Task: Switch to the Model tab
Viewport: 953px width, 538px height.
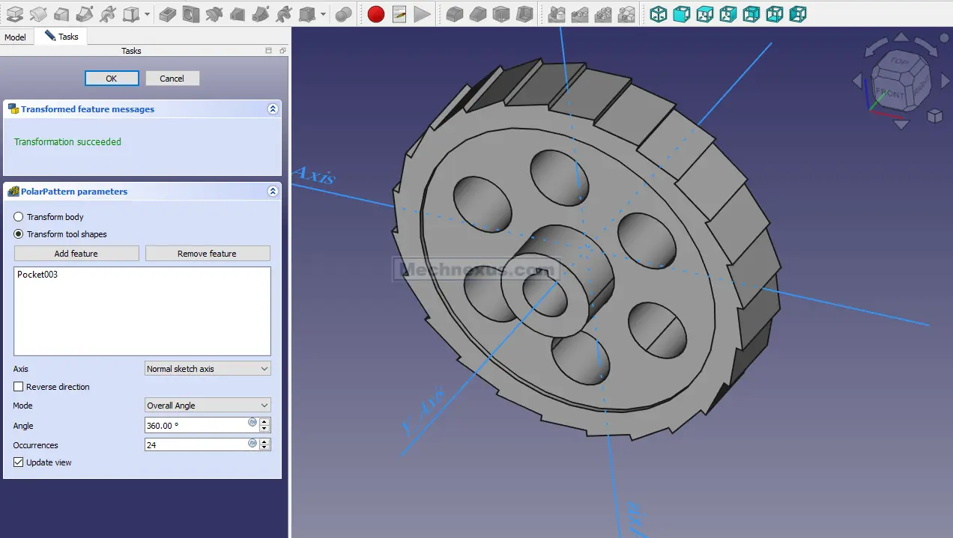Action: tap(15, 37)
